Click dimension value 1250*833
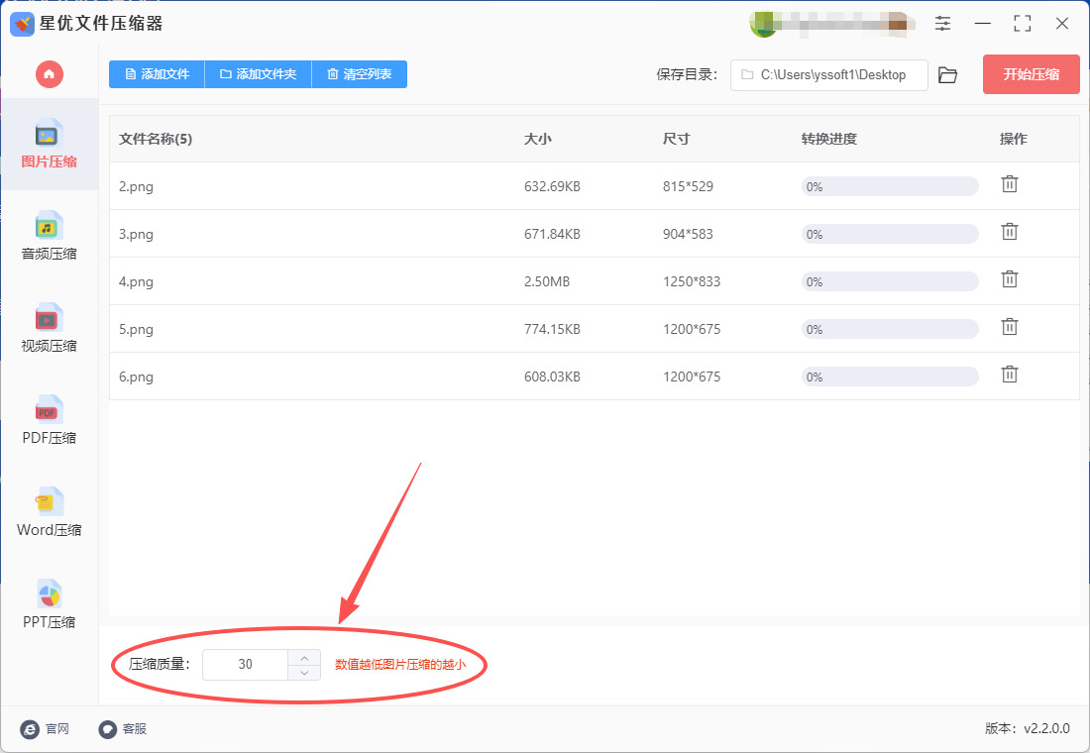 [x=692, y=281]
